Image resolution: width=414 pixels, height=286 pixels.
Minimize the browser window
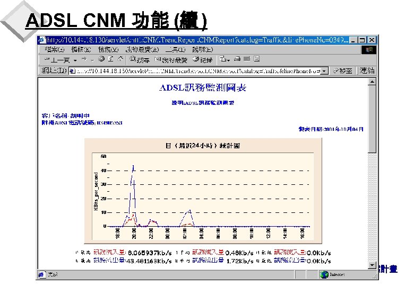353,40
